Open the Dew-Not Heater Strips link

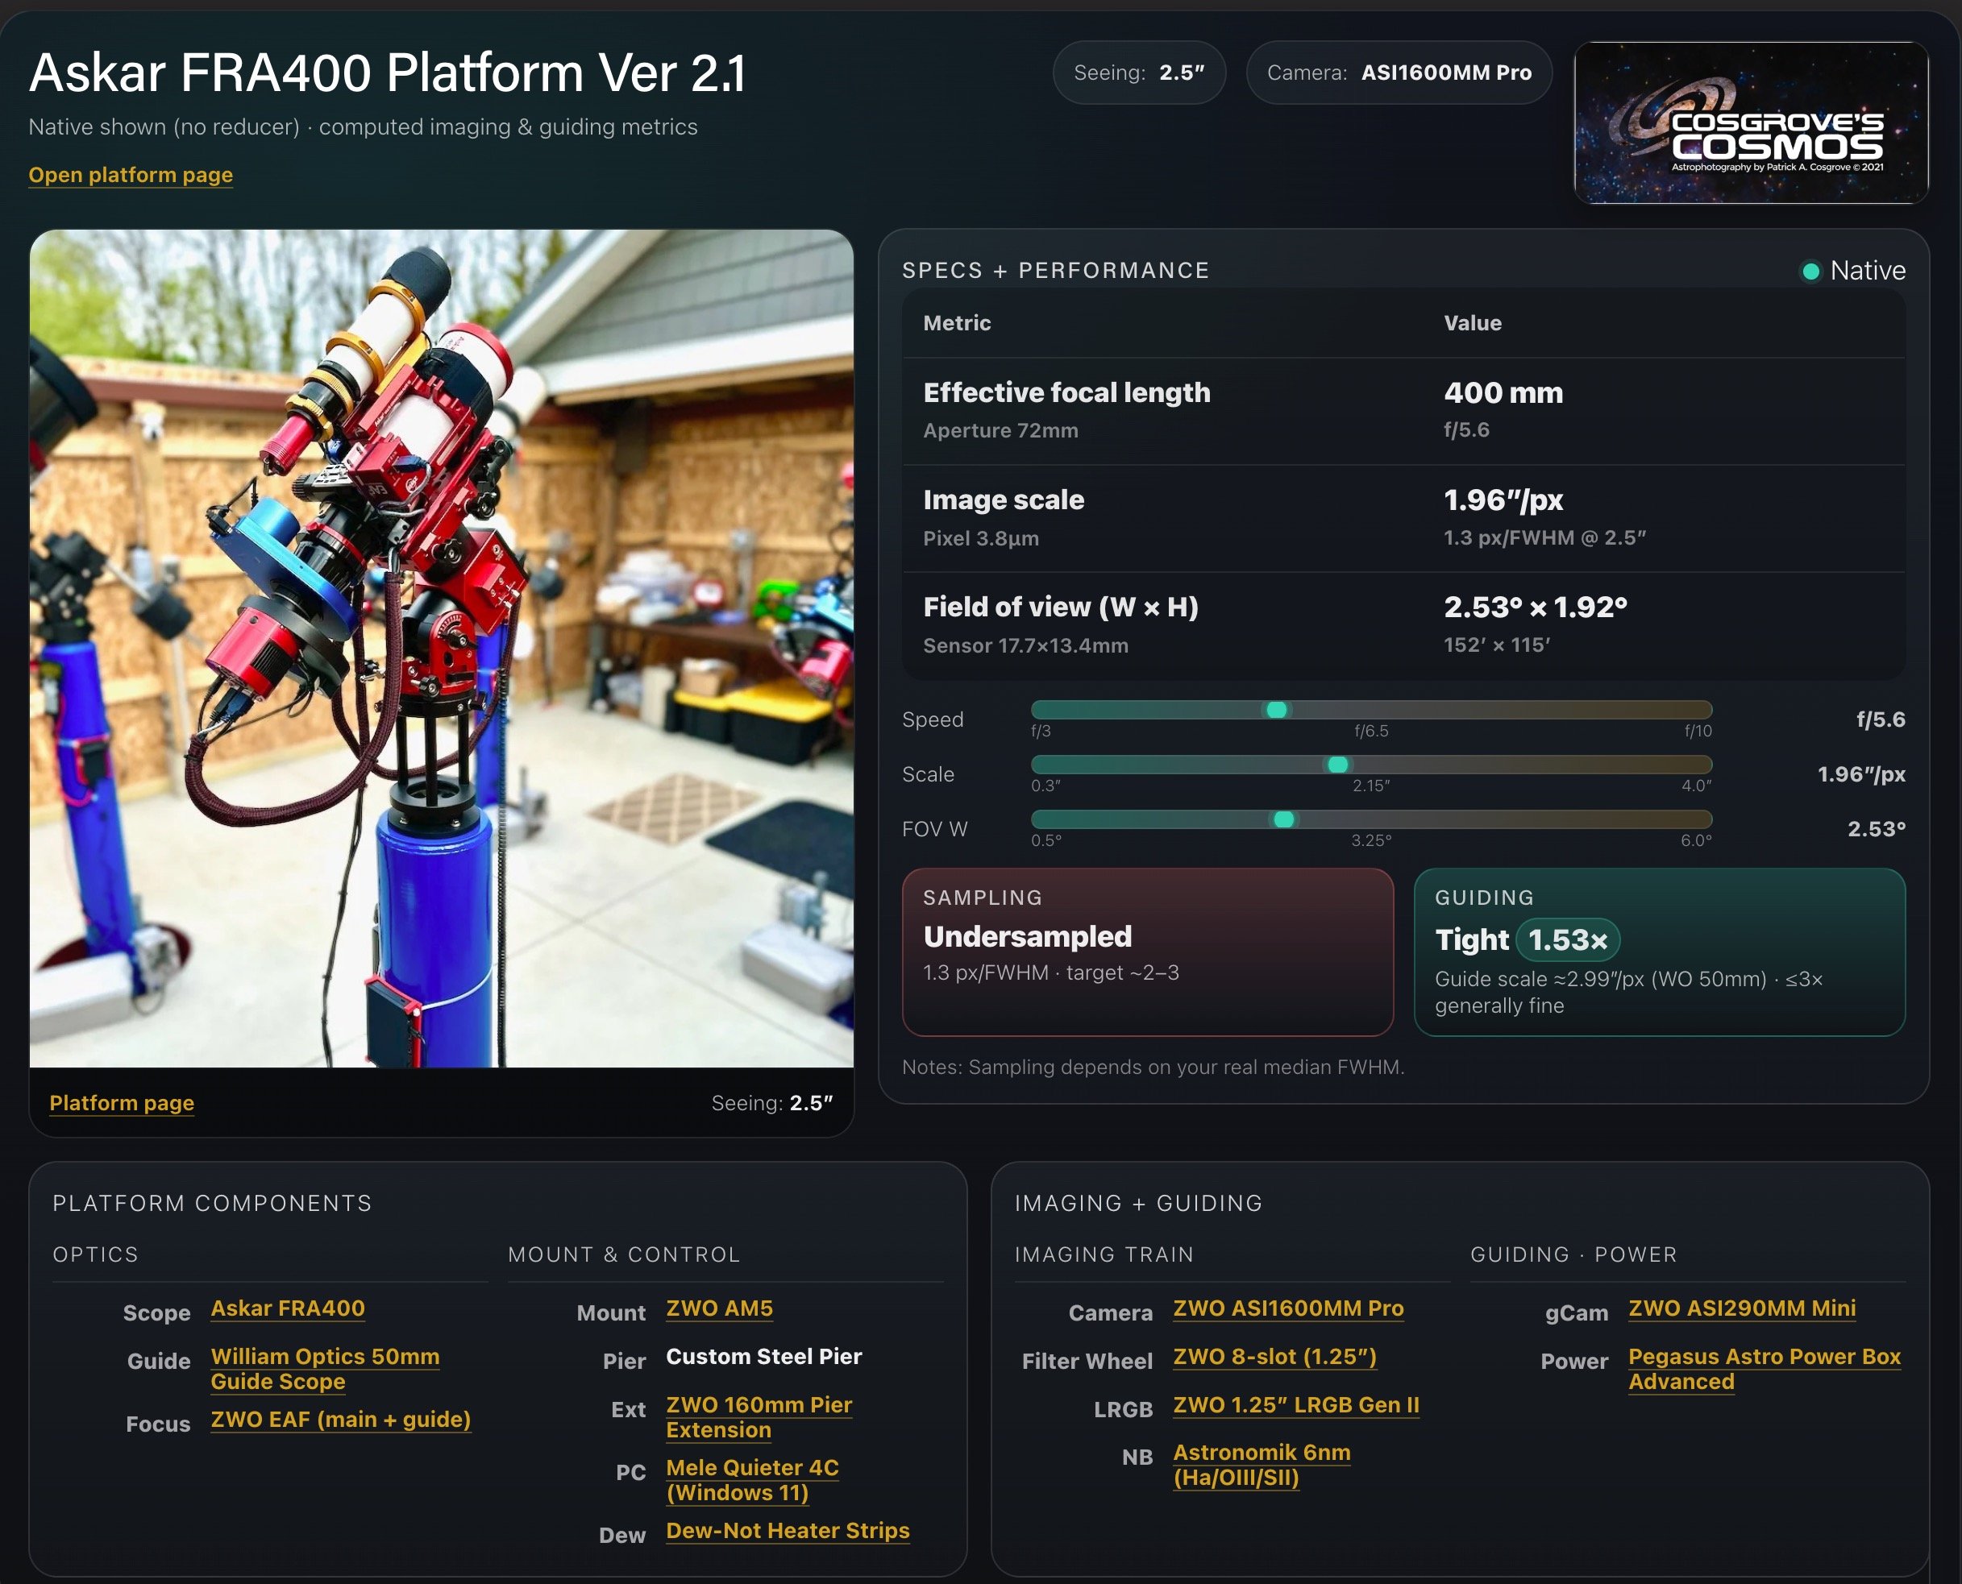point(787,1530)
